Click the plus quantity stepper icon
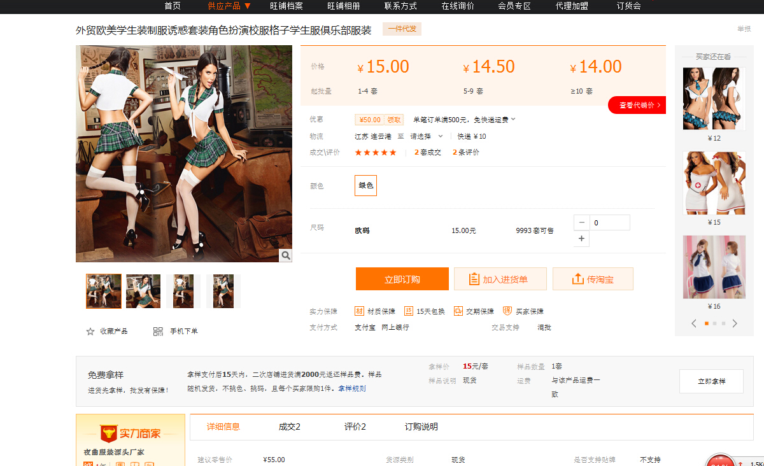The width and height of the screenshot is (764, 466). [x=581, y=239]
